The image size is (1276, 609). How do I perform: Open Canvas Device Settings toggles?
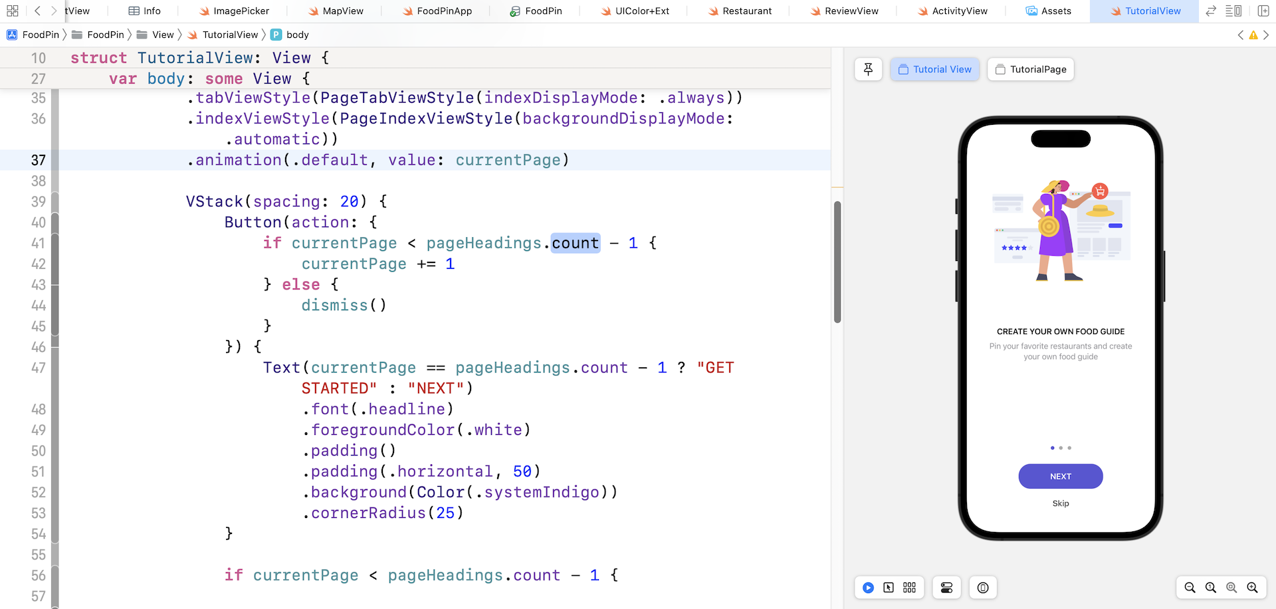[946, 588]
